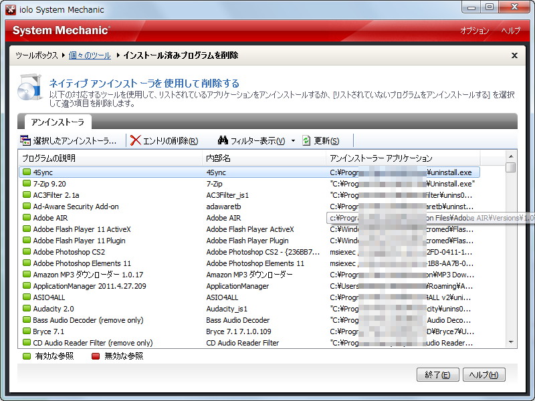The width and height of the screenshot is (535, 401).
Task: Open the ヘルプ menu in the header
Action: pos(510,31)
